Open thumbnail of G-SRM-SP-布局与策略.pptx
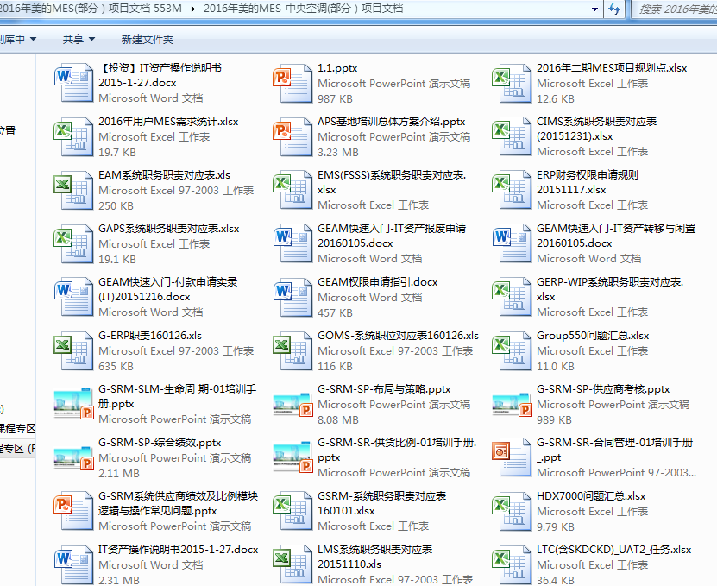Screen dimensions: 717x586 point(292,405)
